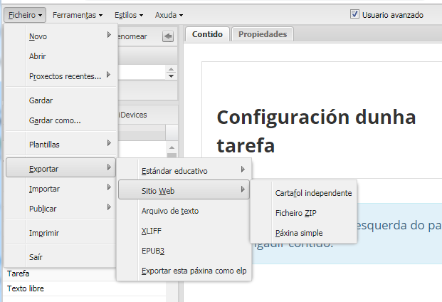Choose Ficheiro ZIP export
This screenshot has height=302, width=442.
pos(304,213)
